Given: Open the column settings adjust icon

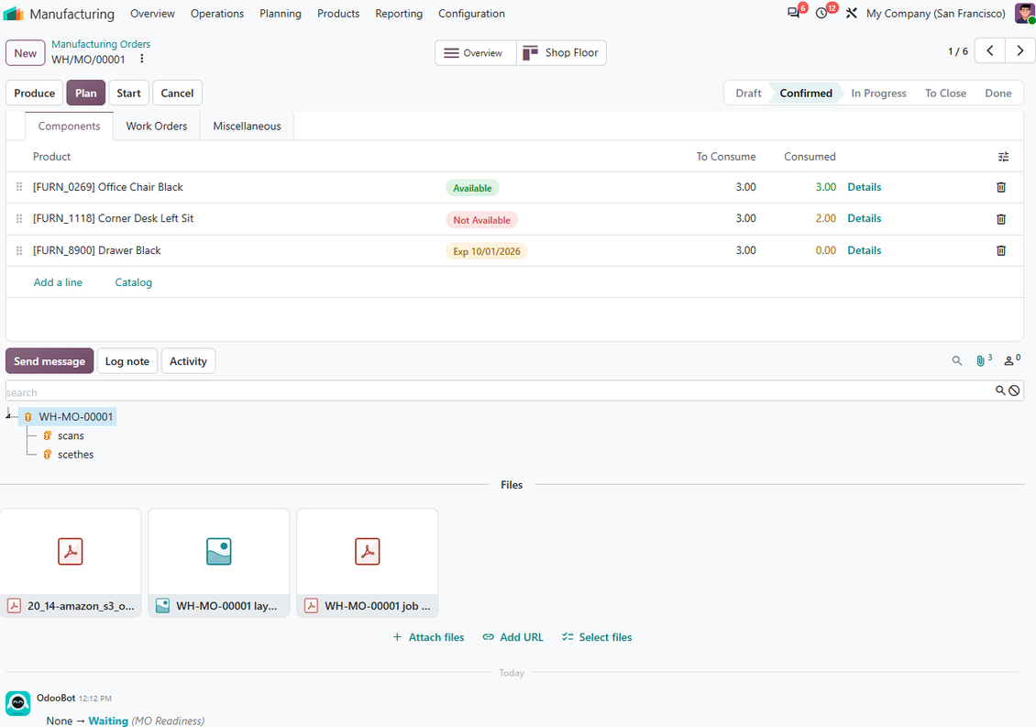Looking at the screenshot, I should pyautogui.click(x=1003, y=157).
